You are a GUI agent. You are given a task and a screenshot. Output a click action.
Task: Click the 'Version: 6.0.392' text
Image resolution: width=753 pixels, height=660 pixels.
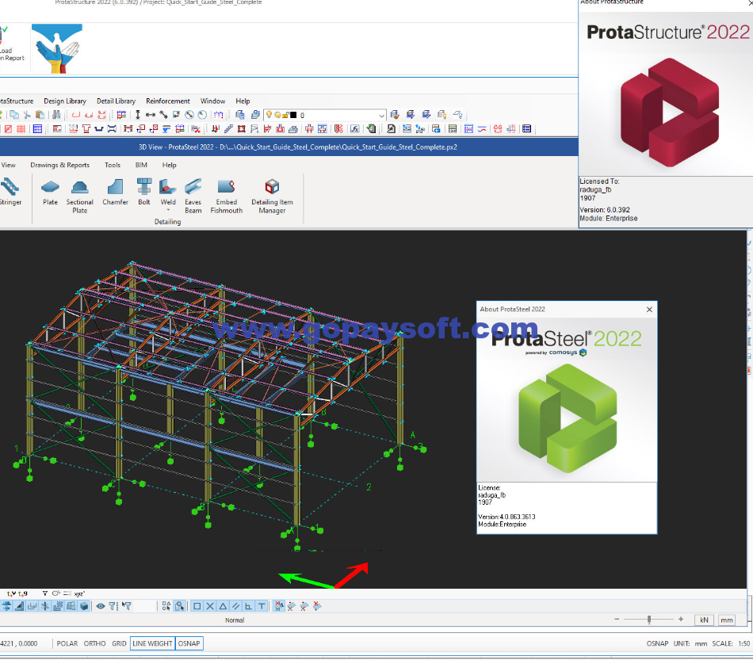click(605, 210)
